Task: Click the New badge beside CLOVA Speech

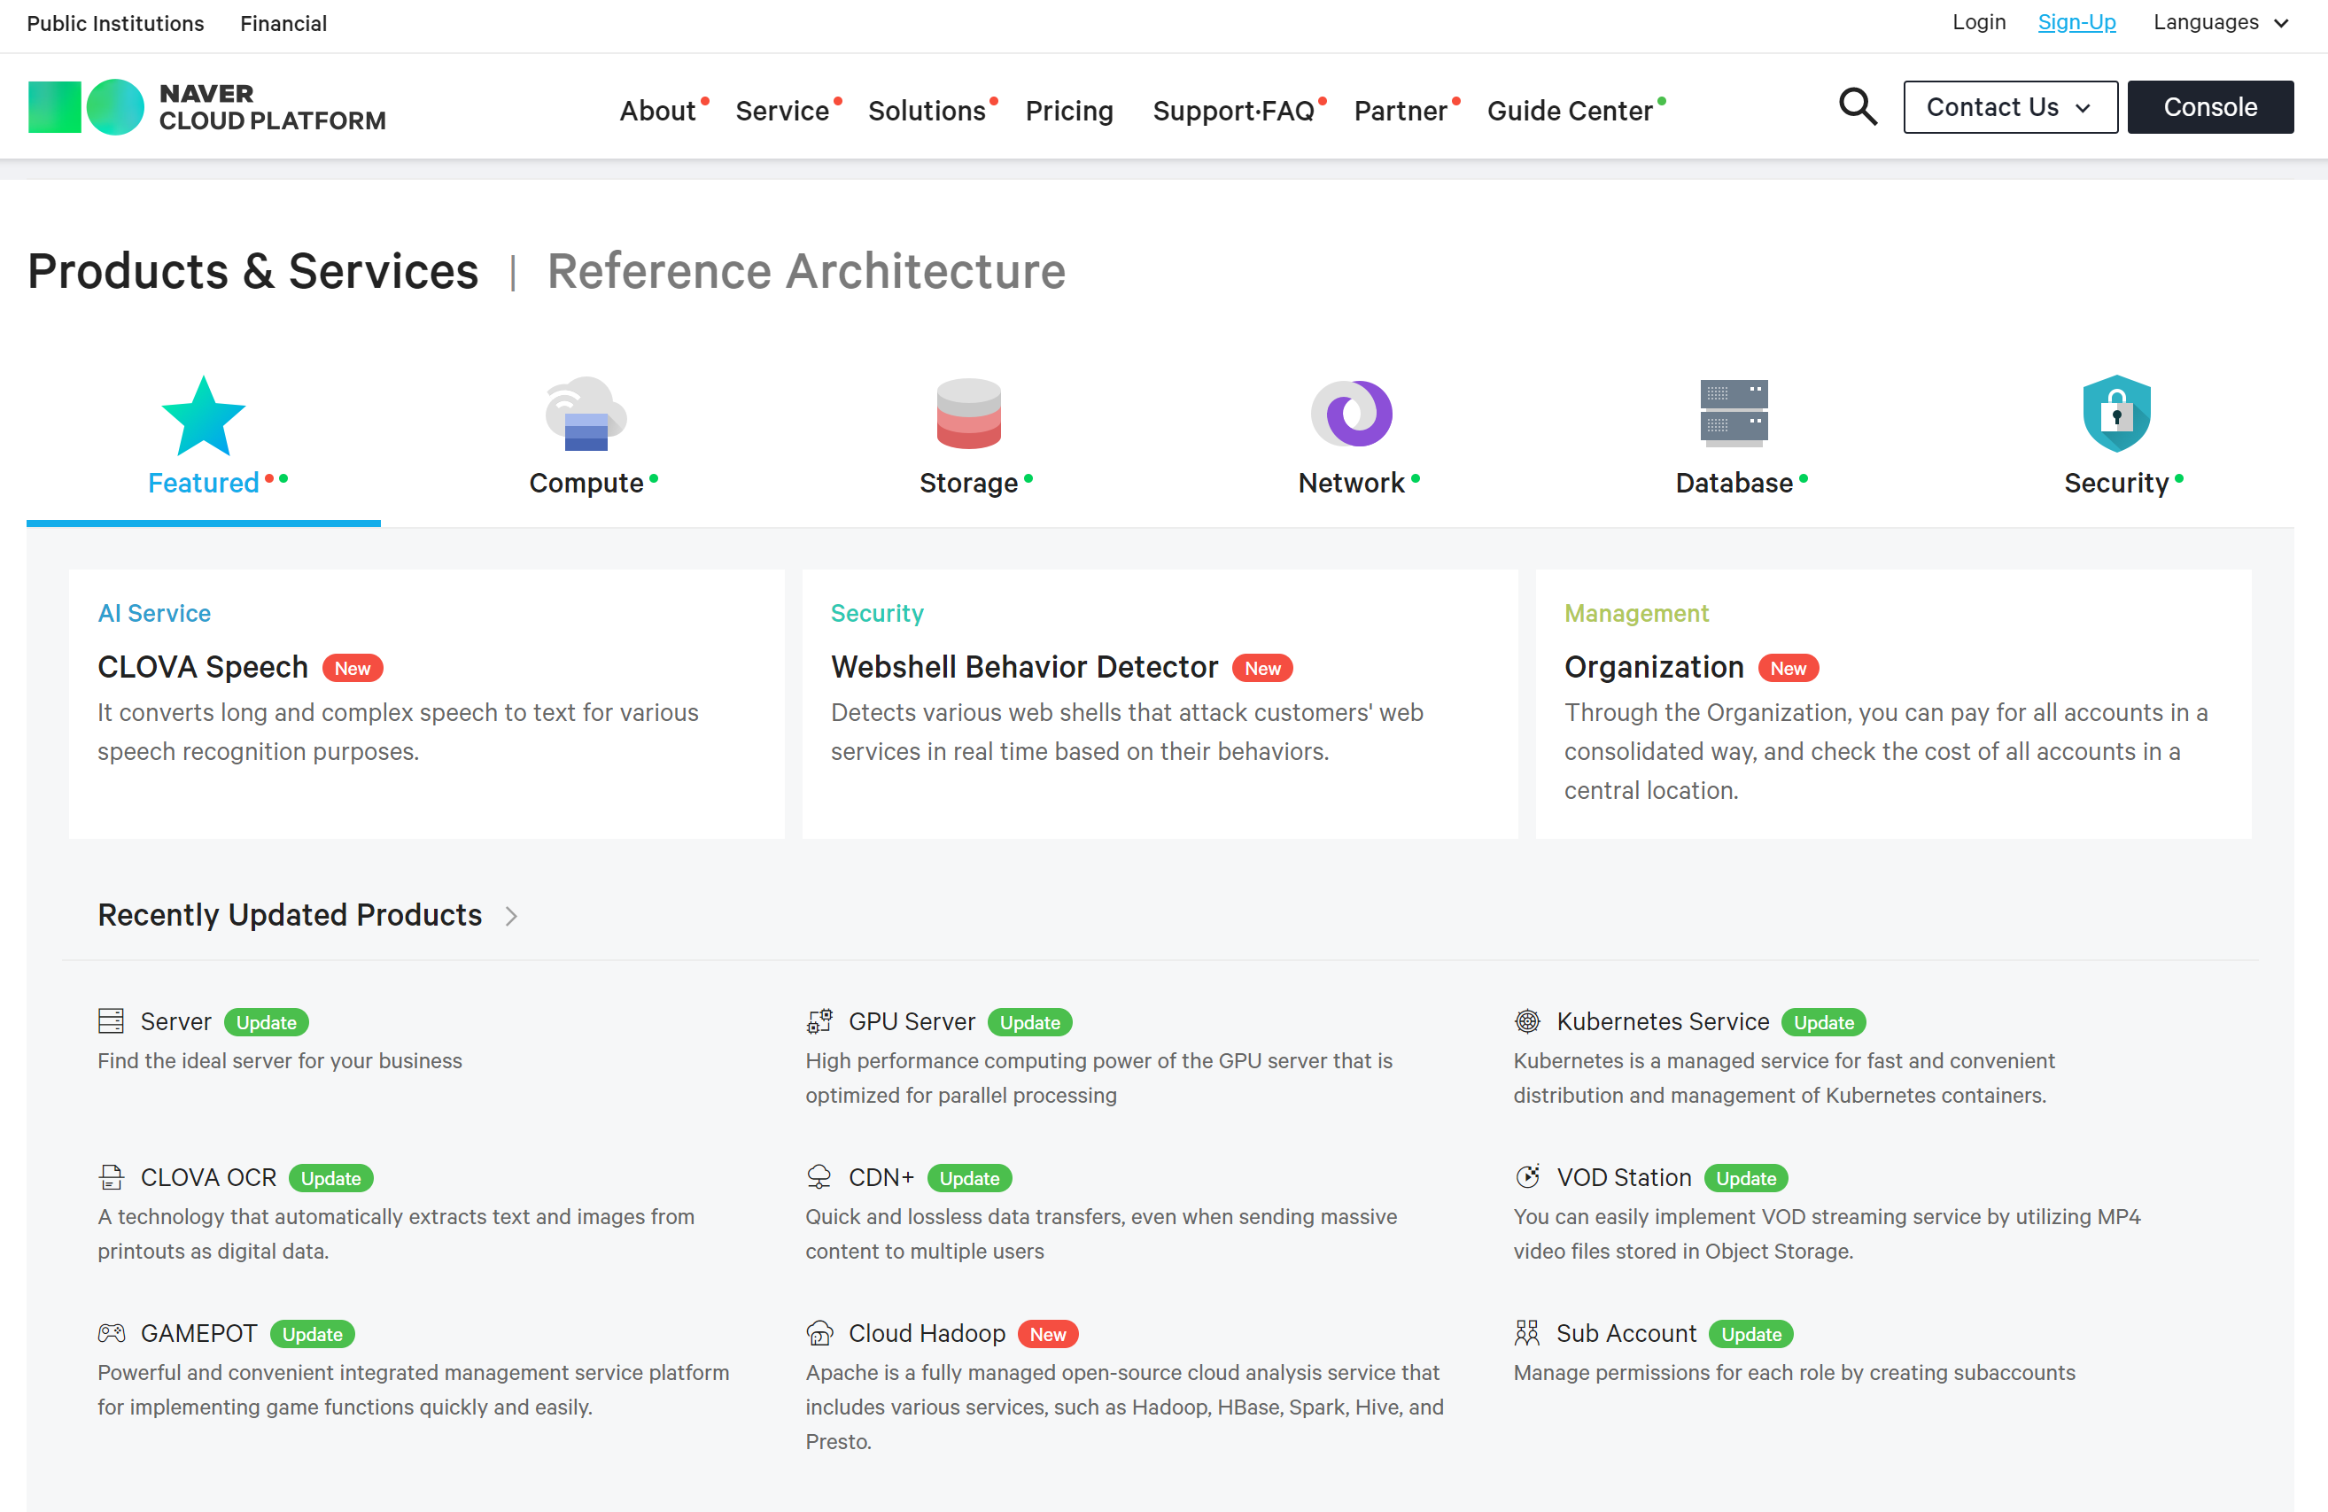Action: (353, 668)
